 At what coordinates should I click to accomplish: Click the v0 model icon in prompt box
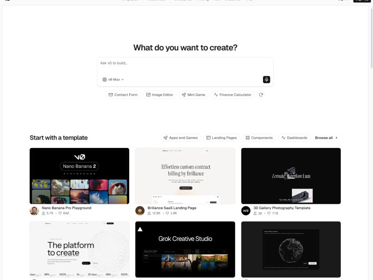[x=104, y=79]
